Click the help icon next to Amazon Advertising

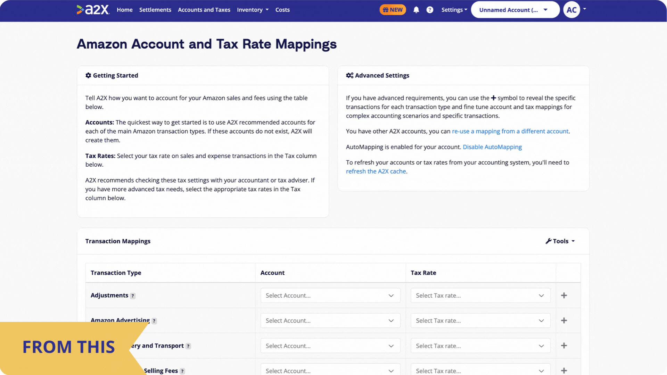coord(154,321)
